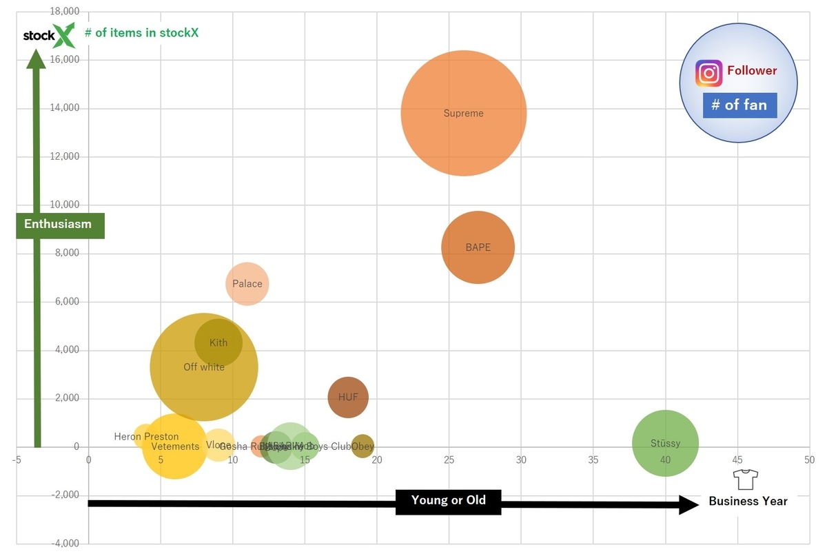Click the Heron Preston label
The height and width of the screenshot is (556, 827).
pyautogui.click(x=146, y=437)
